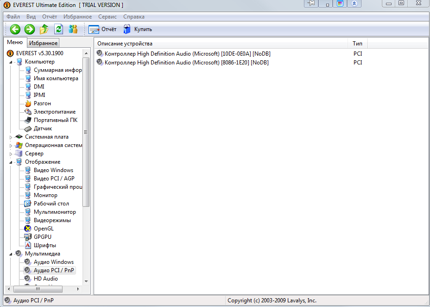
Task: Click the EVEREST icon in title bar
Action: pyautogui.click(x=6, y=5)
